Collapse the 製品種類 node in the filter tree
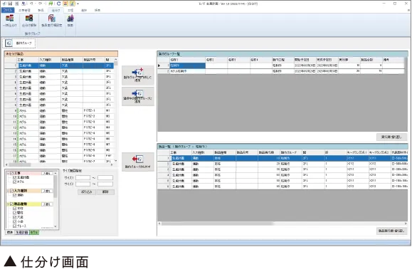The height and width of the screenshot is (272, 412). (x=8, y=204)
